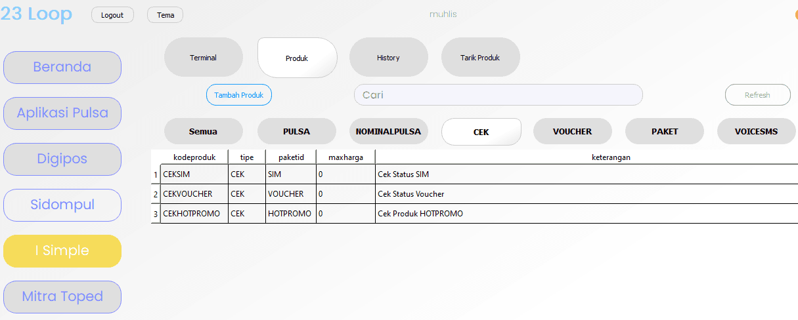This screenshot has width=798, height=320.
Task: Open Aplikasi Pulsa sidebar item
Action: click(x=62, y=113)
